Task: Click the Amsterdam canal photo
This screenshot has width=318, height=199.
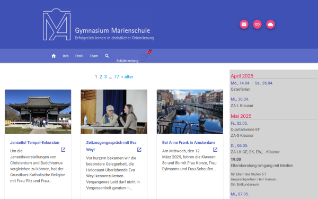Action: click(190, 111)
